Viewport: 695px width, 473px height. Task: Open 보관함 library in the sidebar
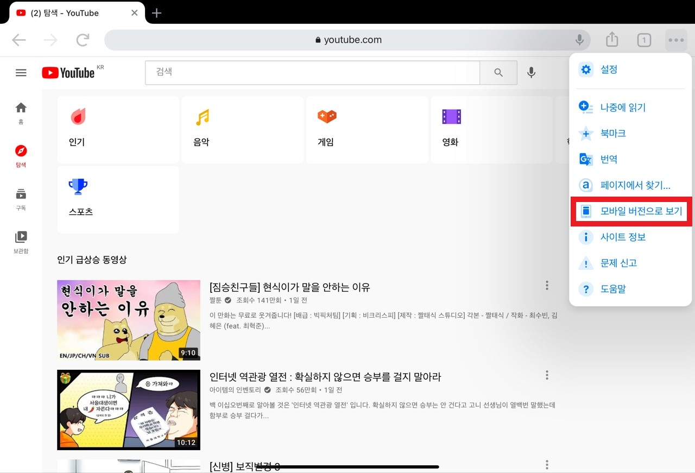tap(21, 243)
